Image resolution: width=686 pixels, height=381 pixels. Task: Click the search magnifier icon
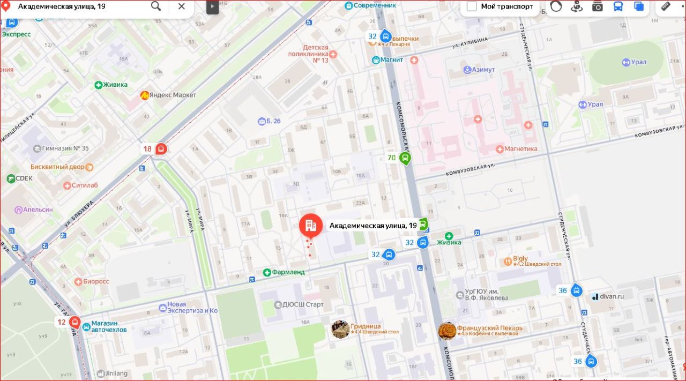[x=156, y=6]
